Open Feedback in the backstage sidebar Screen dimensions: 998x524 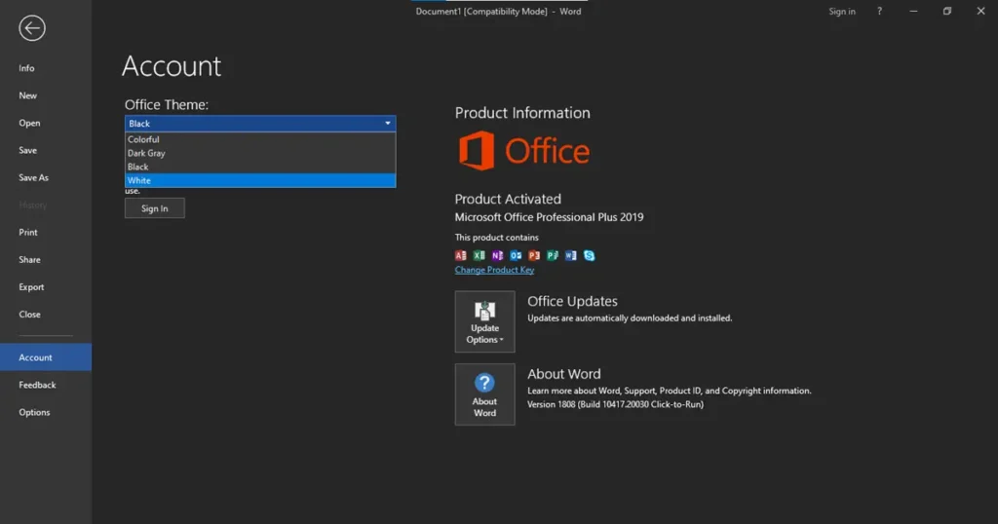tap(46, 385)
